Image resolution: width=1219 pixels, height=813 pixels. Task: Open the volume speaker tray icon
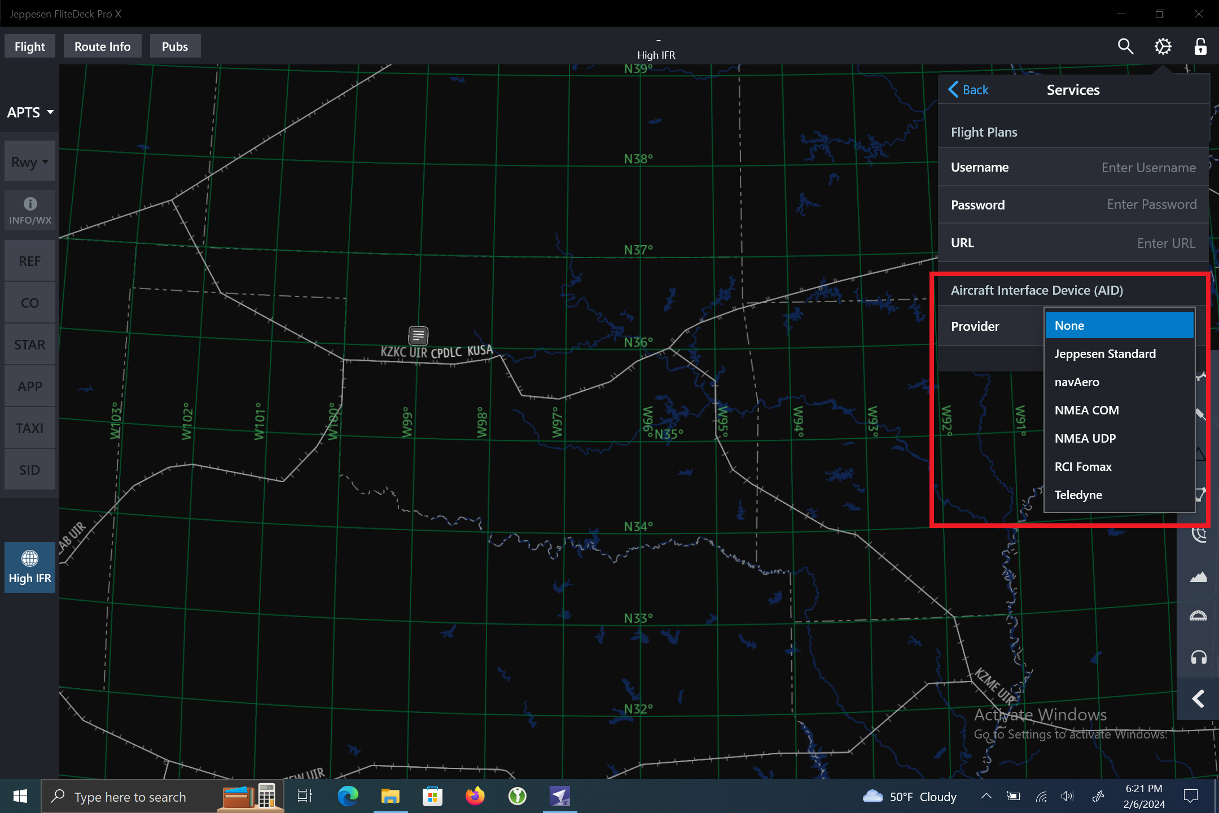tap(1067, 796)
